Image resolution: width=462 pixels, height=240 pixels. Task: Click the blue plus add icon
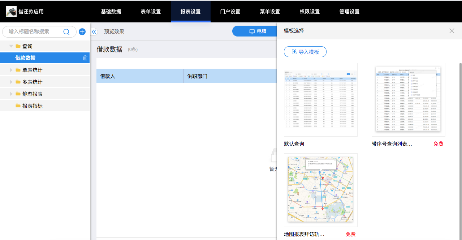(x=82, y=32)
